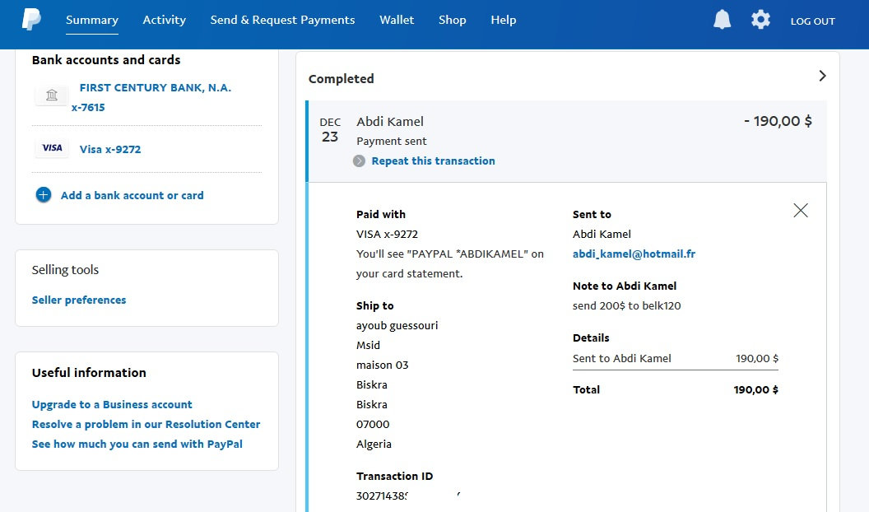Image resolution: width=869 pixels, height=512 pixels.
Task: Open Send & Request Payments page
Action: point(282,20)
